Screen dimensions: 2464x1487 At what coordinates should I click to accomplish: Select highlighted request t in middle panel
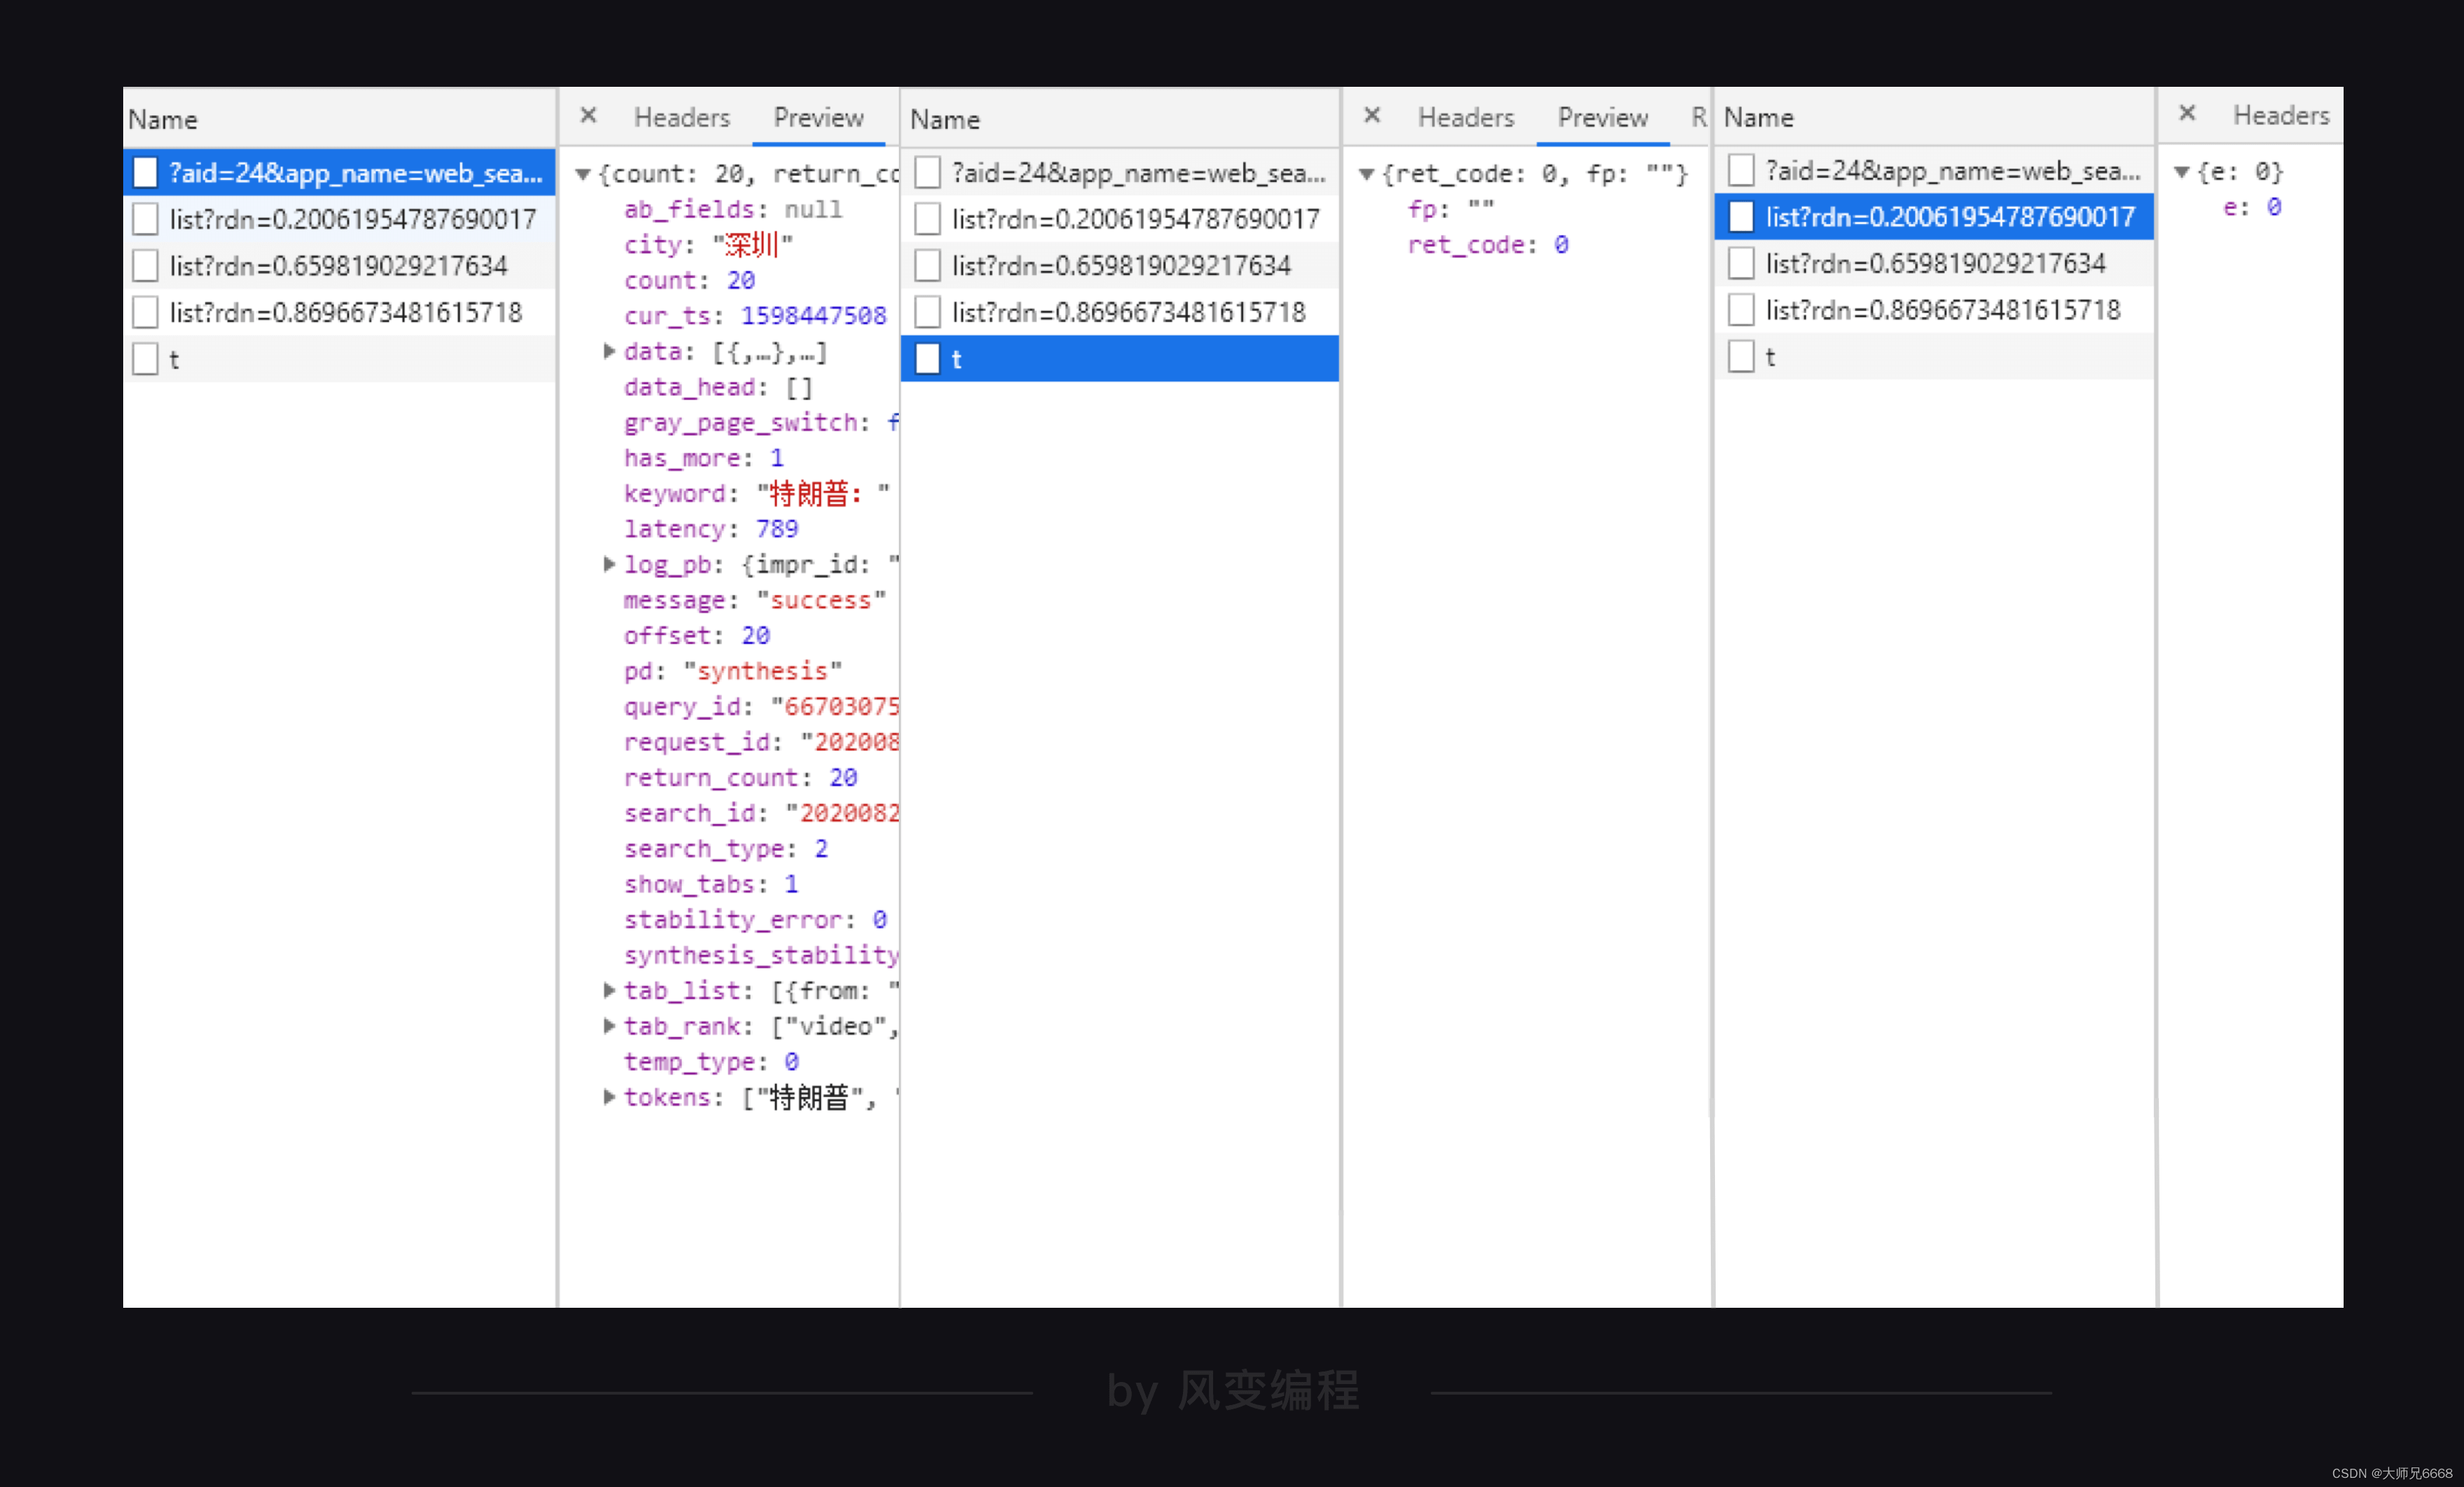tap(1120, 359)
